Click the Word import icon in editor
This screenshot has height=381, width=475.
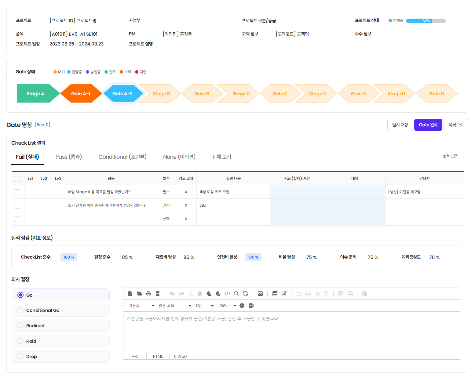point(251,306)
